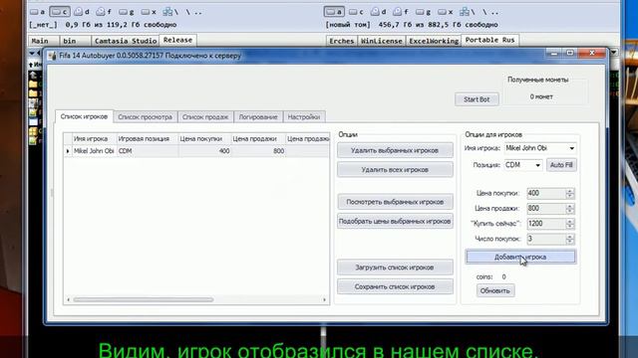
Task: Switch to Список просмотра tab
Action: pos(145,117)
